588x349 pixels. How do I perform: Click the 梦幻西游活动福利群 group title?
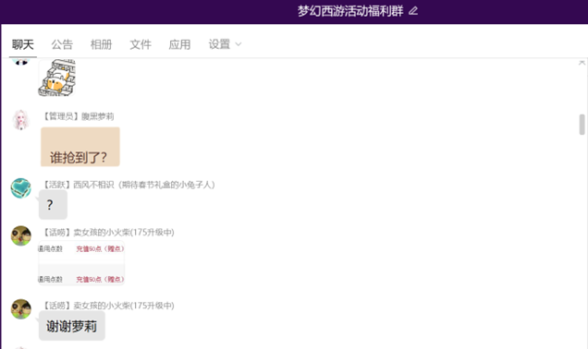(350, 11)
